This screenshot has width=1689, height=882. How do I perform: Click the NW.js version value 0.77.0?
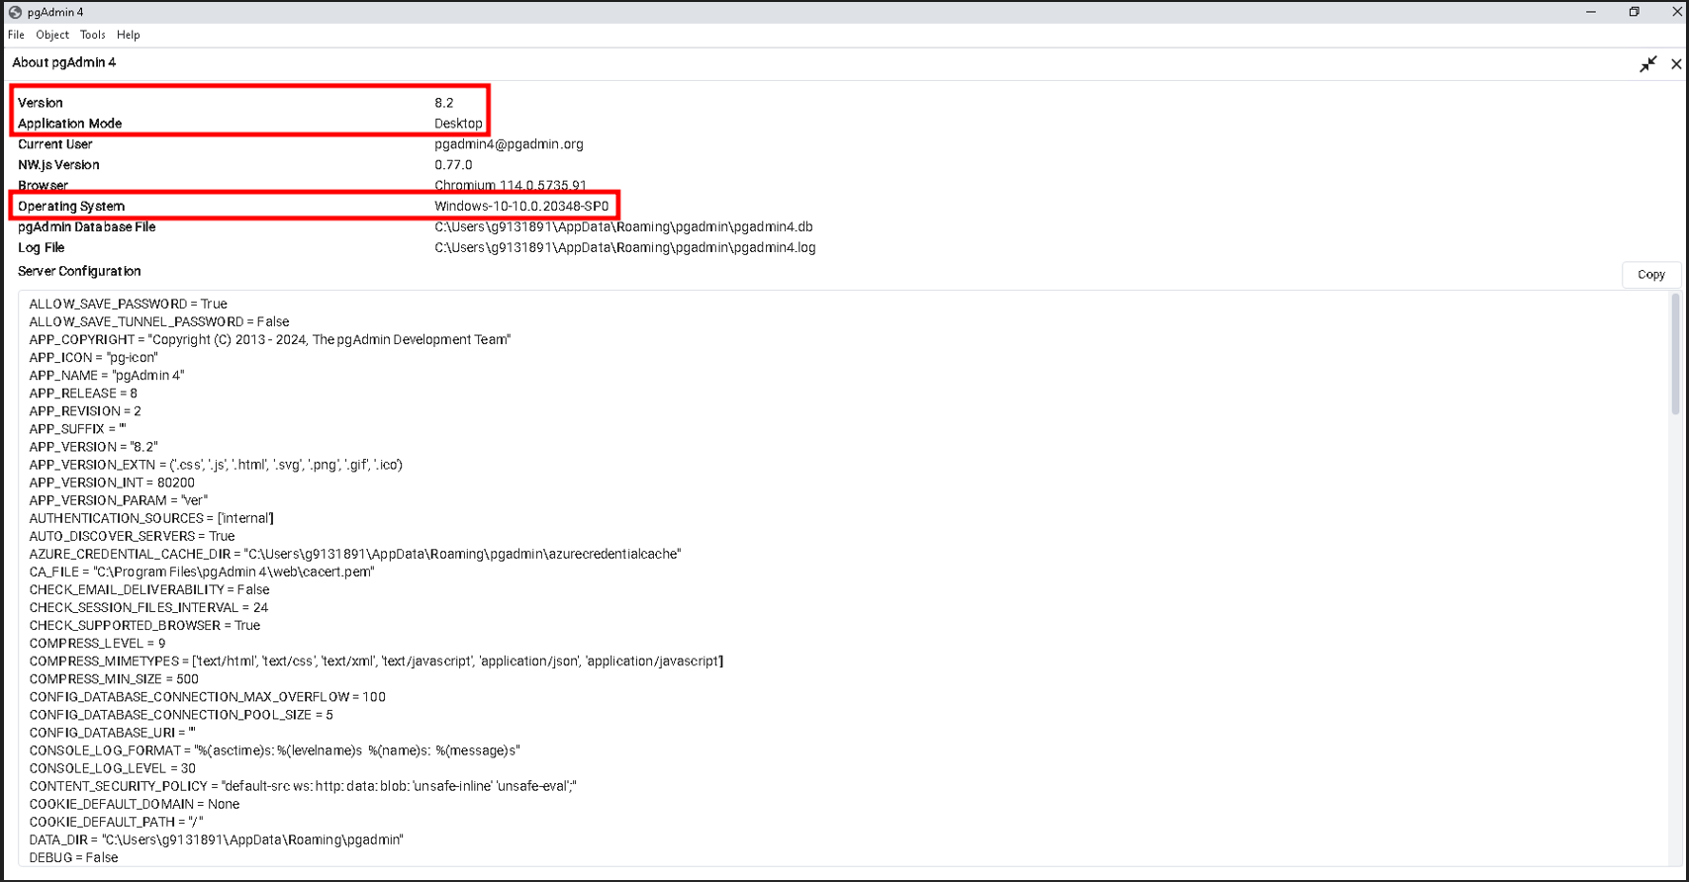coord(453,165)
